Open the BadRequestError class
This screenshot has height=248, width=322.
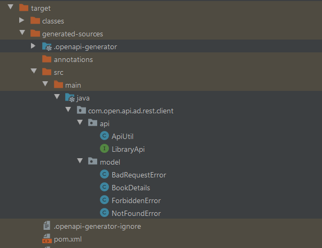[x=139, y=175]
